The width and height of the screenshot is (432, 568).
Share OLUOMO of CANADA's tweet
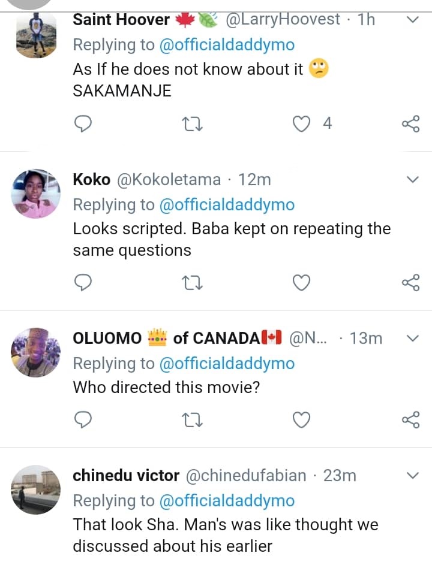(410, 420)
